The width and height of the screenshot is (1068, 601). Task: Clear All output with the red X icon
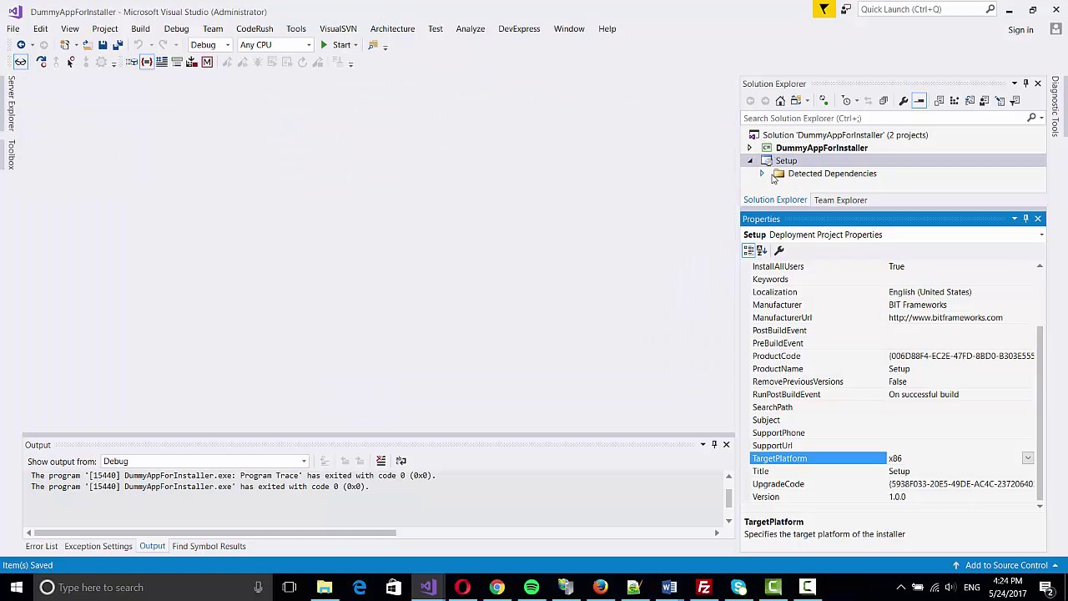click(380, 461)
